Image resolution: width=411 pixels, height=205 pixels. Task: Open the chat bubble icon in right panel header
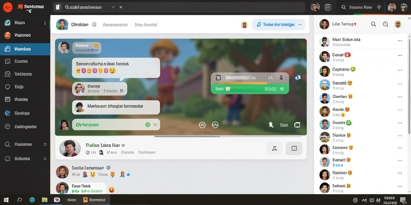tap(385, 24)
